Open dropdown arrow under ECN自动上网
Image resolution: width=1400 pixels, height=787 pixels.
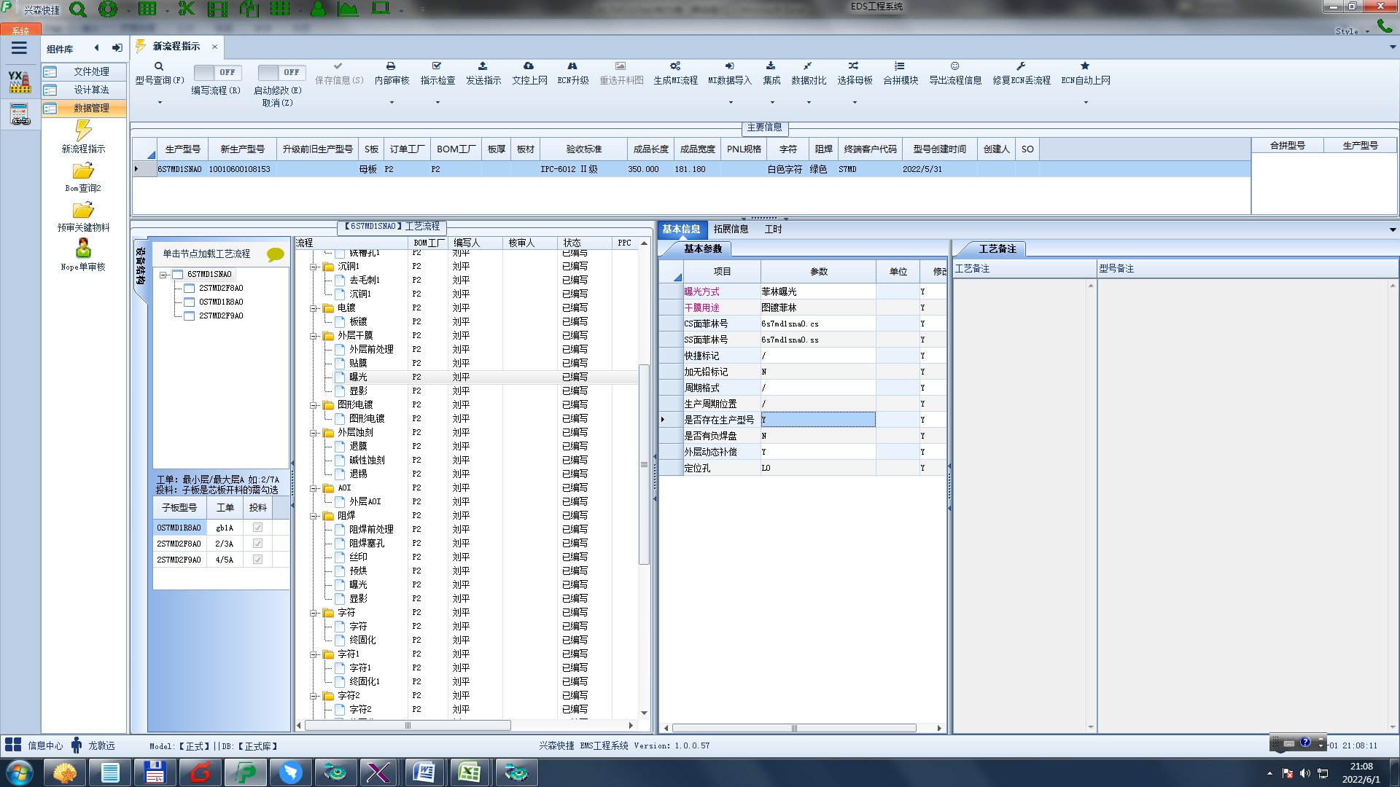[1086, 103]
